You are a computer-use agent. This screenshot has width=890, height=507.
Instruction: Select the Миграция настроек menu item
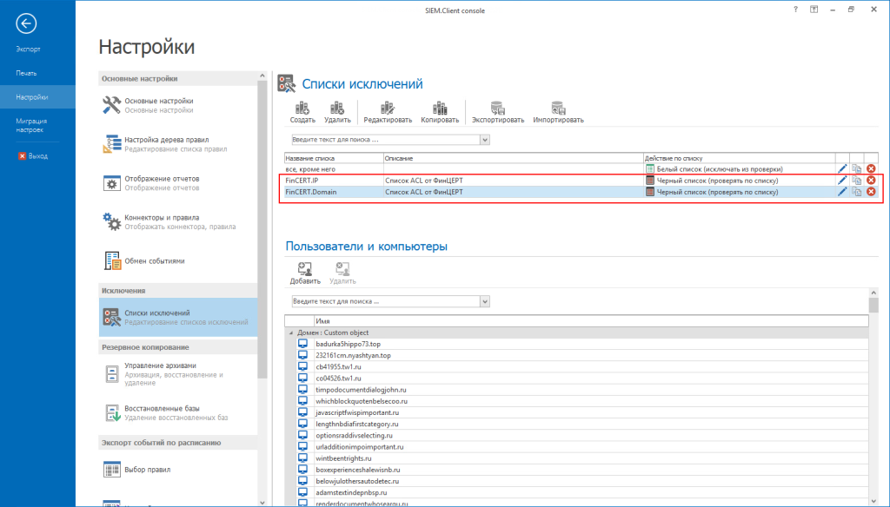pyautogui.click(x=31, y=125)
